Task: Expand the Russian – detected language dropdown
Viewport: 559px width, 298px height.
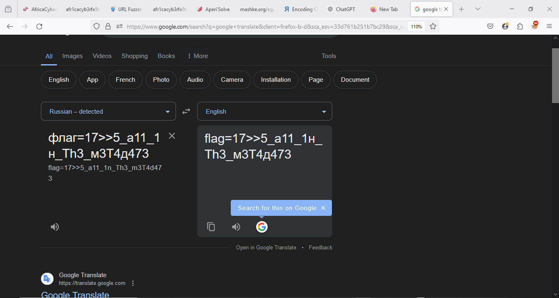Action: tap(108, 111)
